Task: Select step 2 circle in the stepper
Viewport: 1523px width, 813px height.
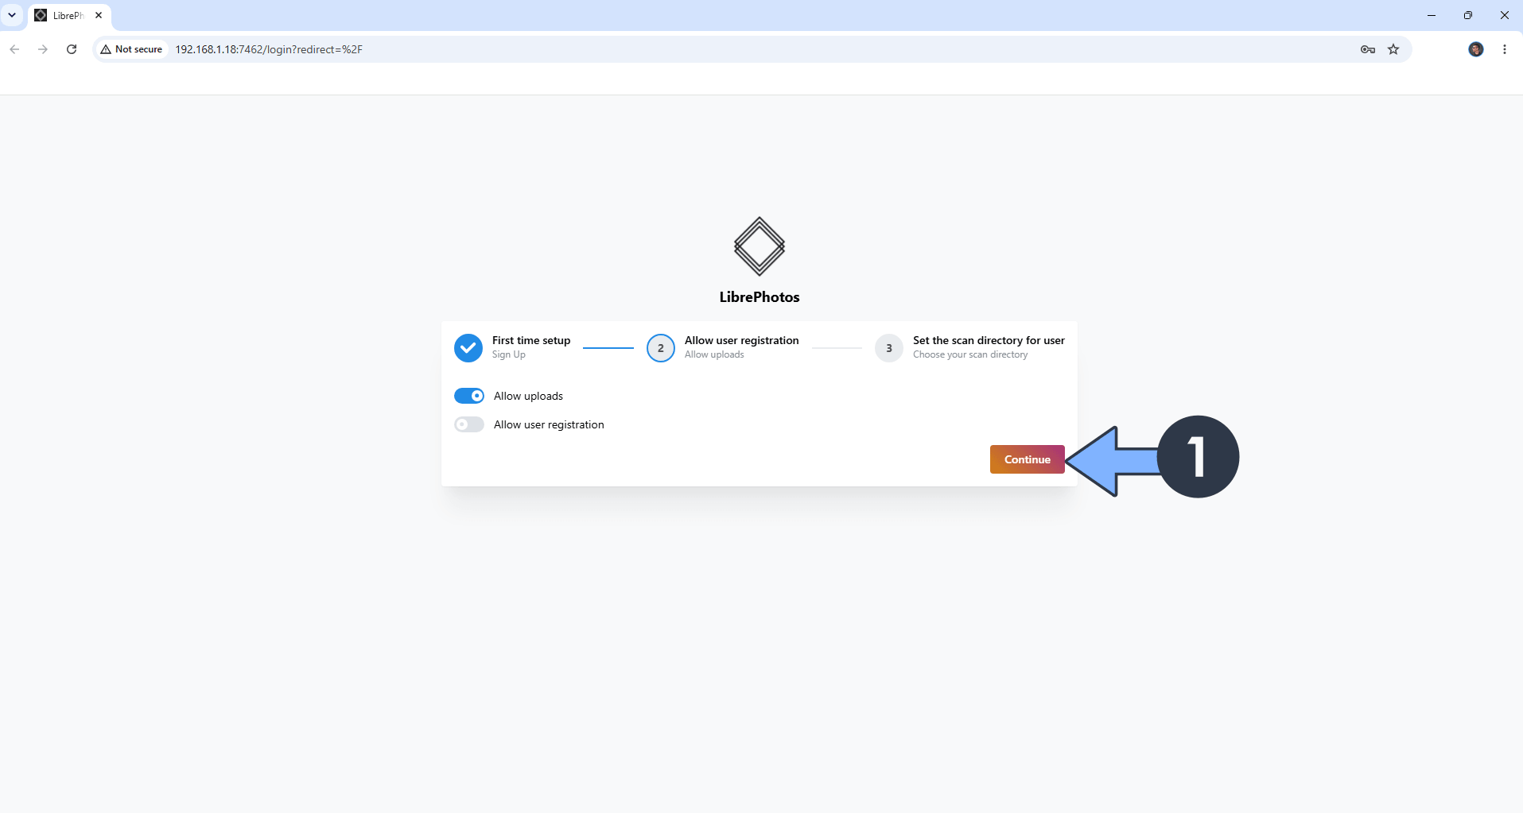Action: click(661, 348)
